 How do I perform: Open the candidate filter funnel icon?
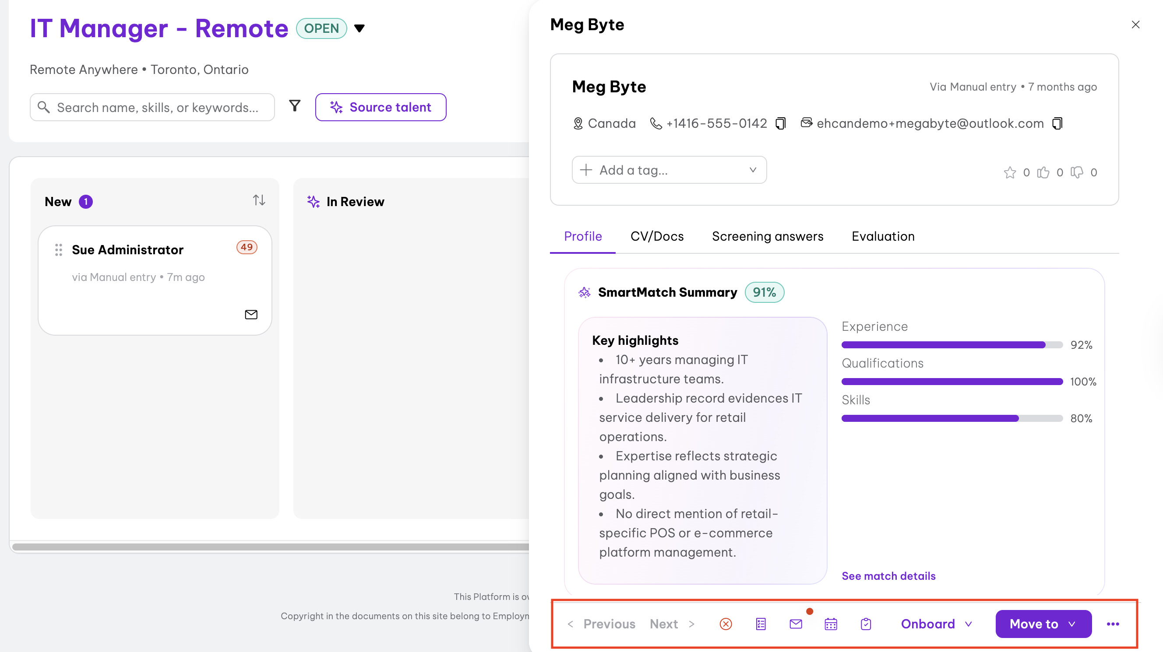(x=295, y=106)
